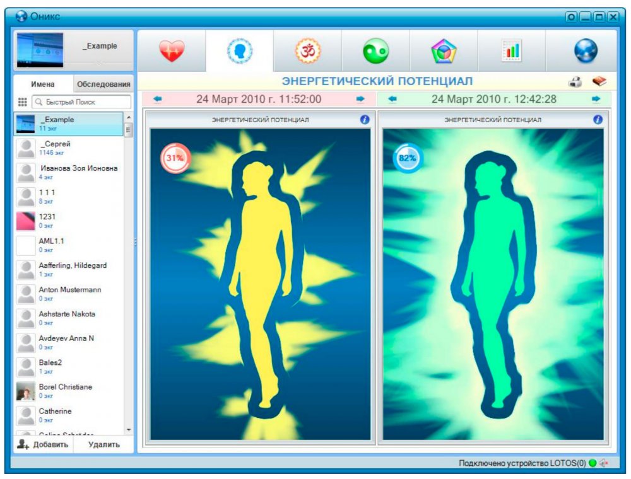The height and width of the screenshot is (479, 631).
Task: Open the book reference icon
Action: click(599, 82)
